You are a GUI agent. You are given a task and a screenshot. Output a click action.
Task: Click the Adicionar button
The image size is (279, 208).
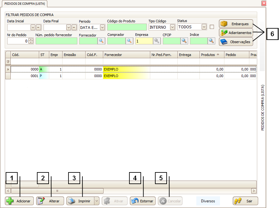coord(20,201)
